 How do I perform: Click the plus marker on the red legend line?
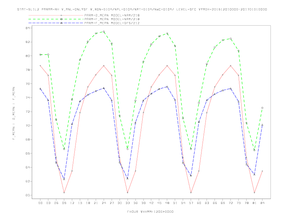61,15
